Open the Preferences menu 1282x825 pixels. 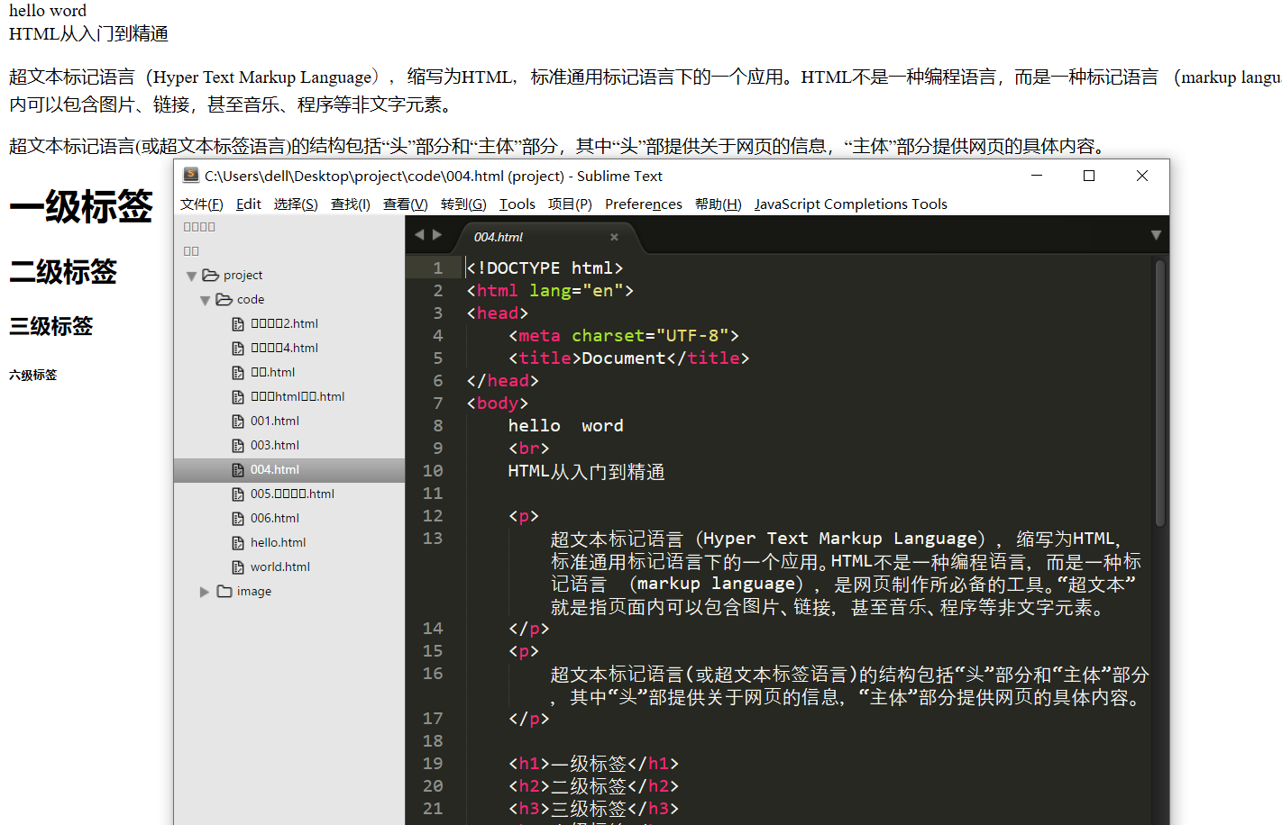click(x=644, y=204)
